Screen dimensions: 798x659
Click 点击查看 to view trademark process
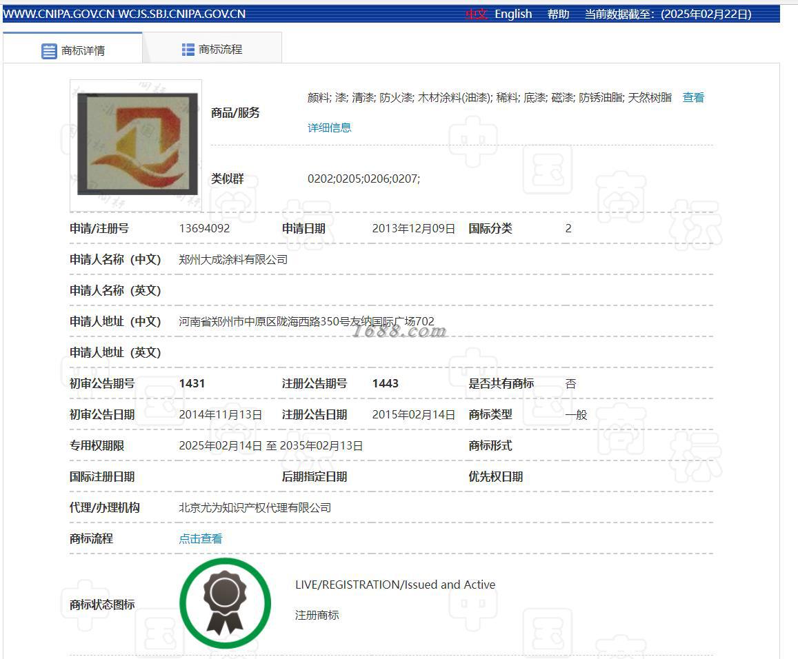click(x=201, y=538)
